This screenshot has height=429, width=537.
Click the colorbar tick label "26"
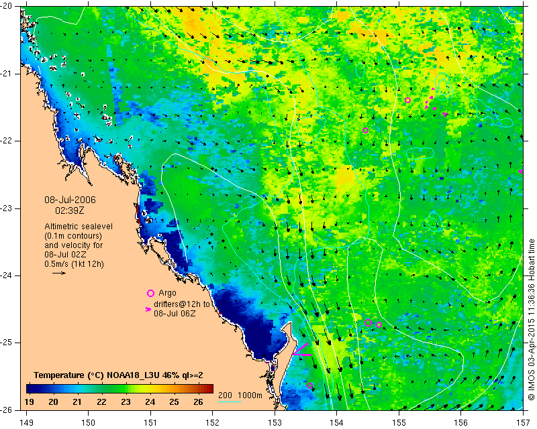tap(198, 402)
